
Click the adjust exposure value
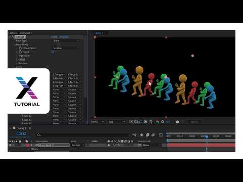pos(168,122)
